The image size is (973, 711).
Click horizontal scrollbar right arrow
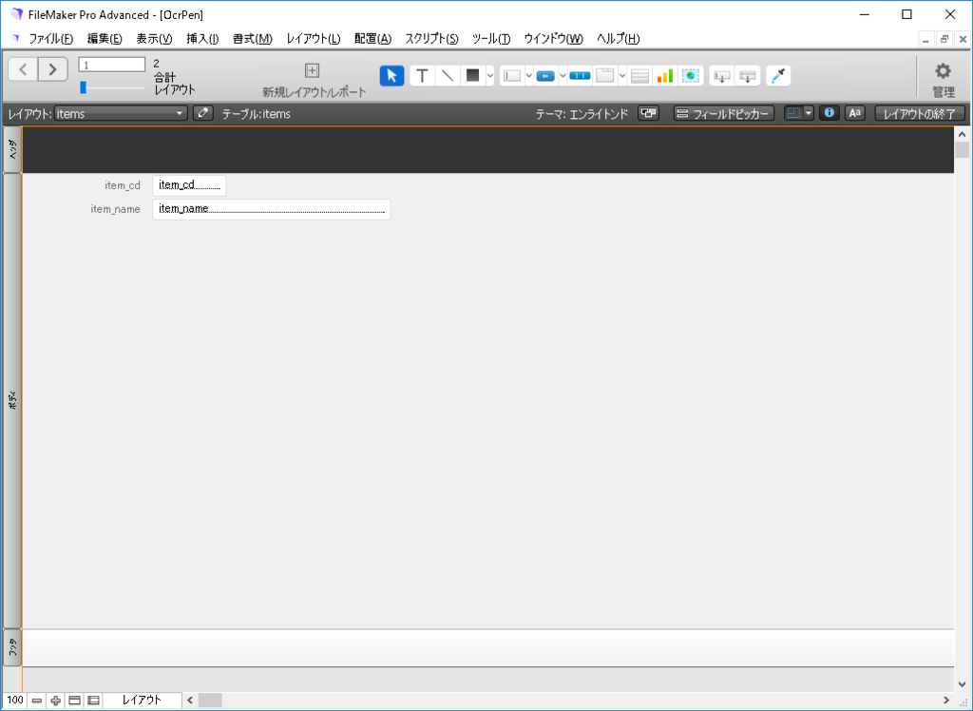pyautogui.click(x=946, y=701)
